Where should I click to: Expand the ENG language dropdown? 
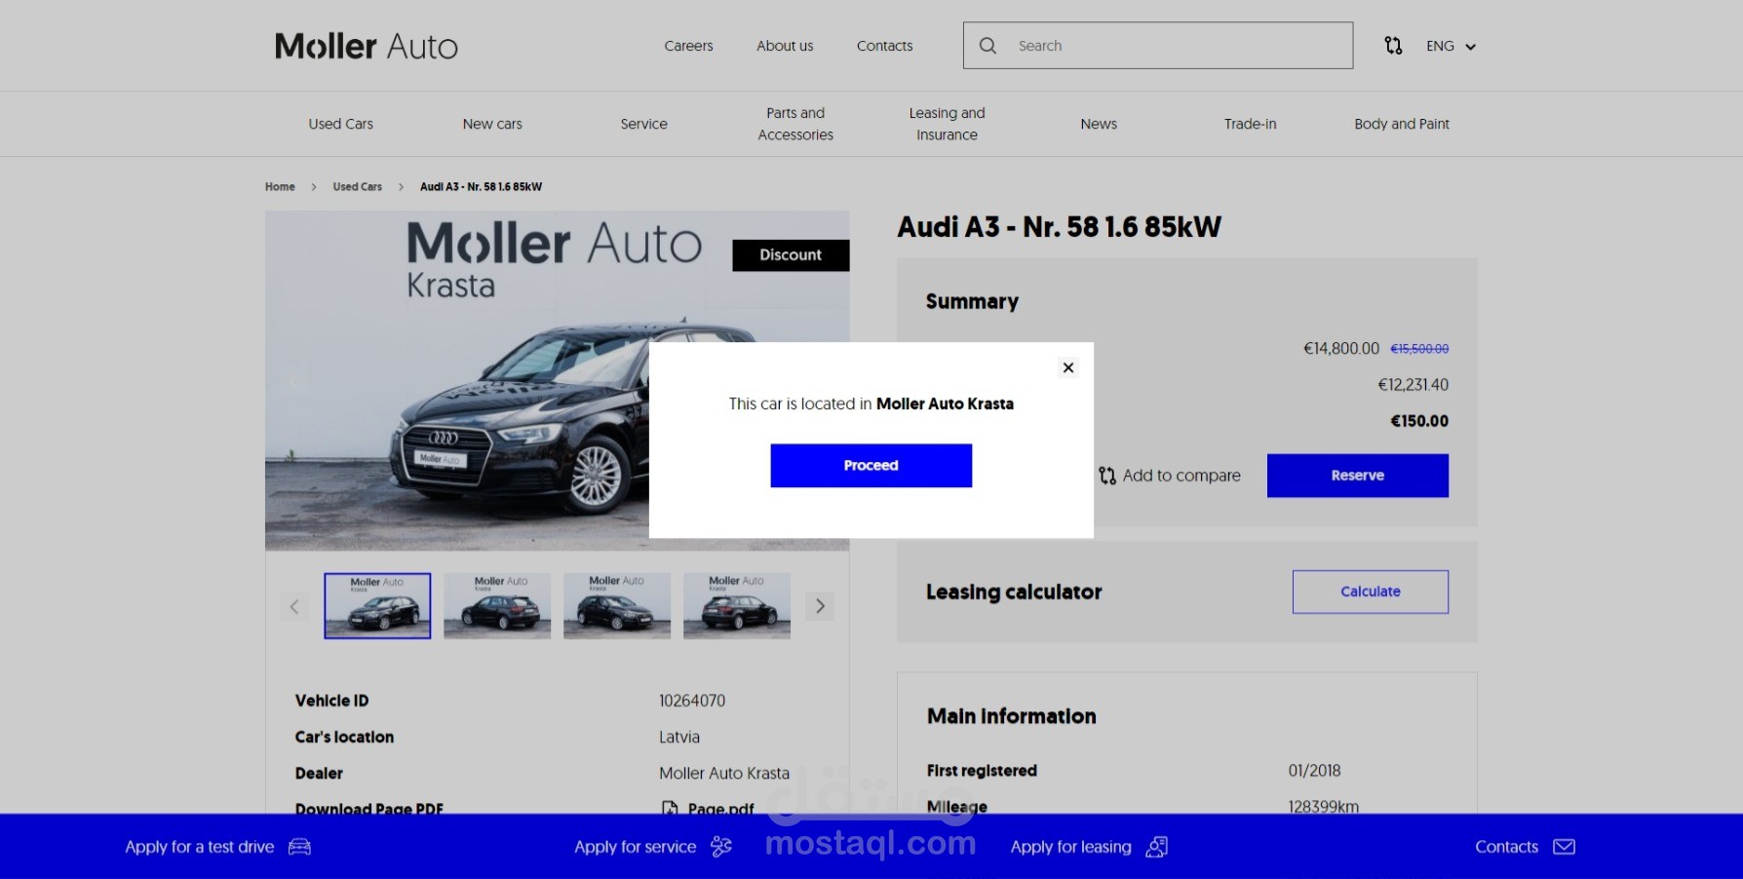tap(1451, 46)
